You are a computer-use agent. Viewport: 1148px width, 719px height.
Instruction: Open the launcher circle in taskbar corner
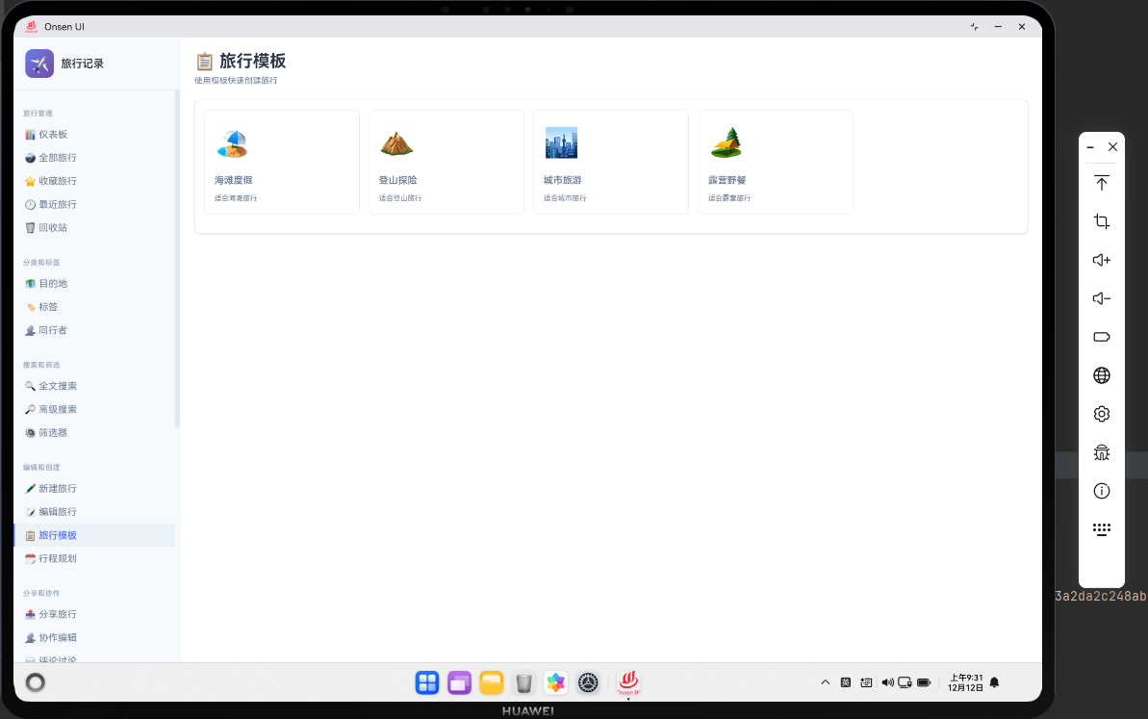36,682
